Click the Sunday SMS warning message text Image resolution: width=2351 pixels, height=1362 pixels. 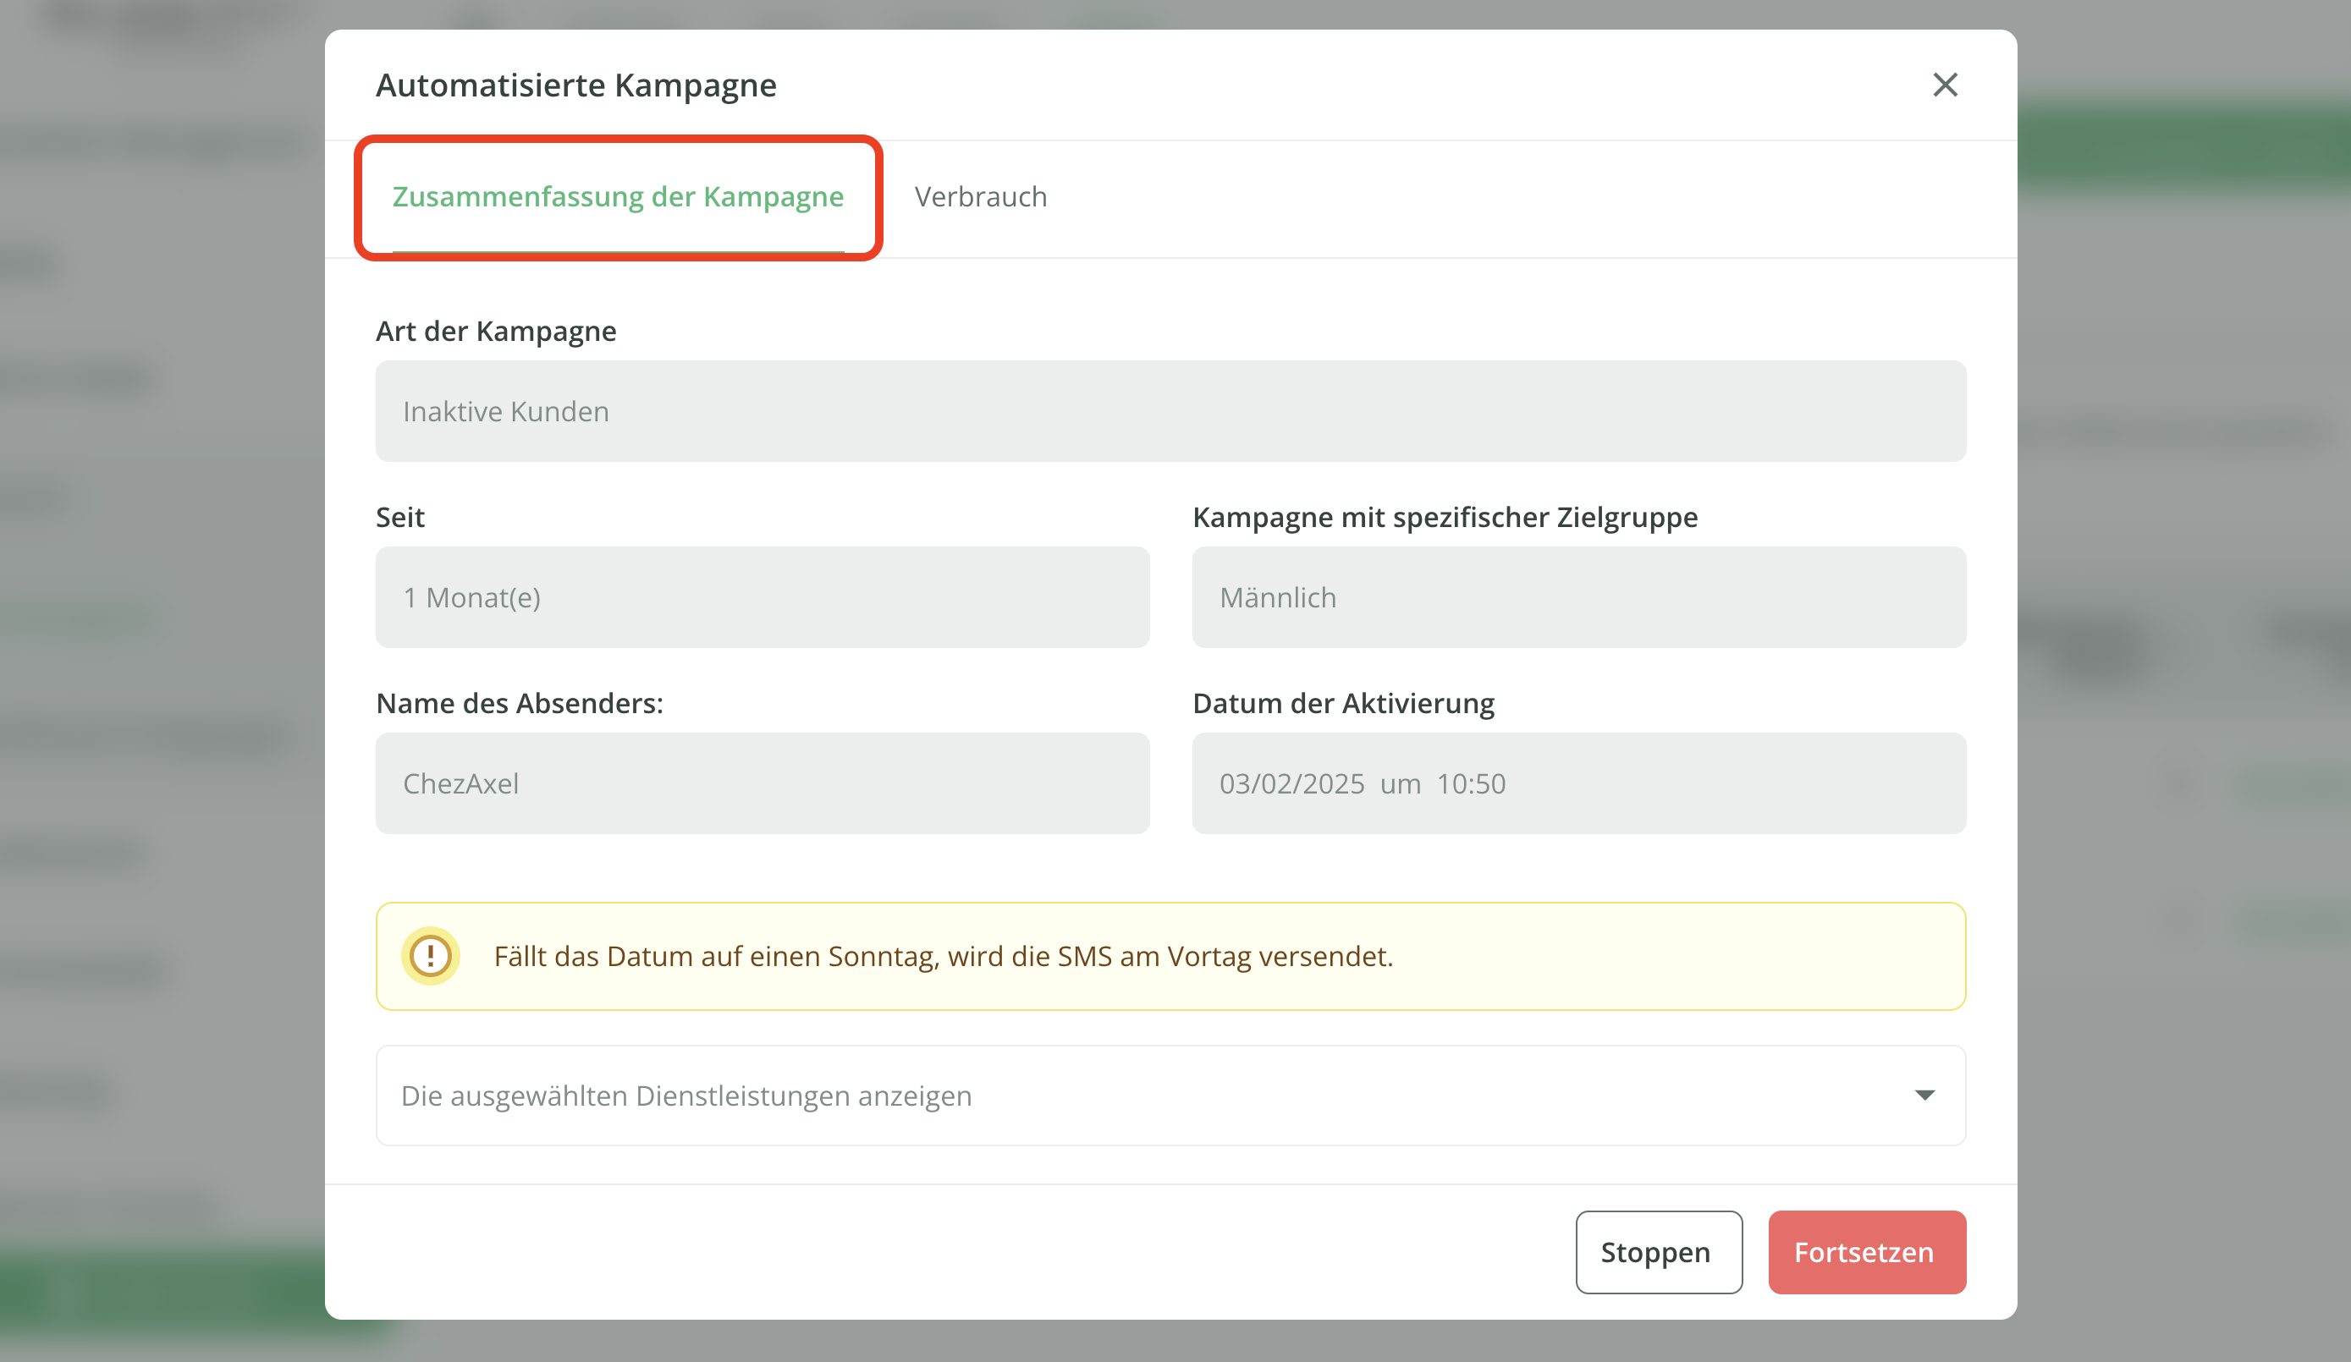point(942,956)
